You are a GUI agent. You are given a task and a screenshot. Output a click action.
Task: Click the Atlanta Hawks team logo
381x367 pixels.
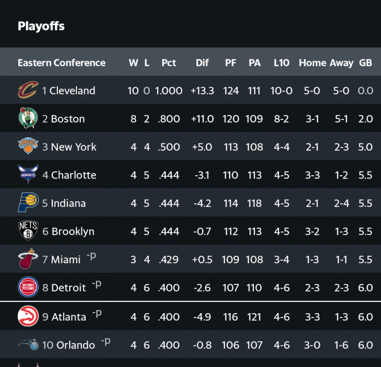click(28, 316)
